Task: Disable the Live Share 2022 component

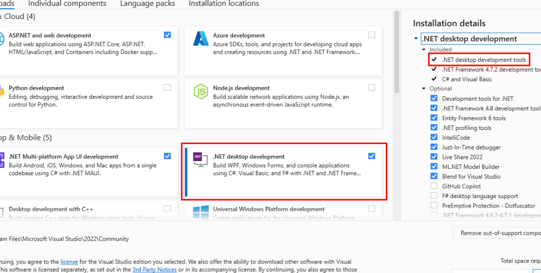Action: click(x=434, y=157)
